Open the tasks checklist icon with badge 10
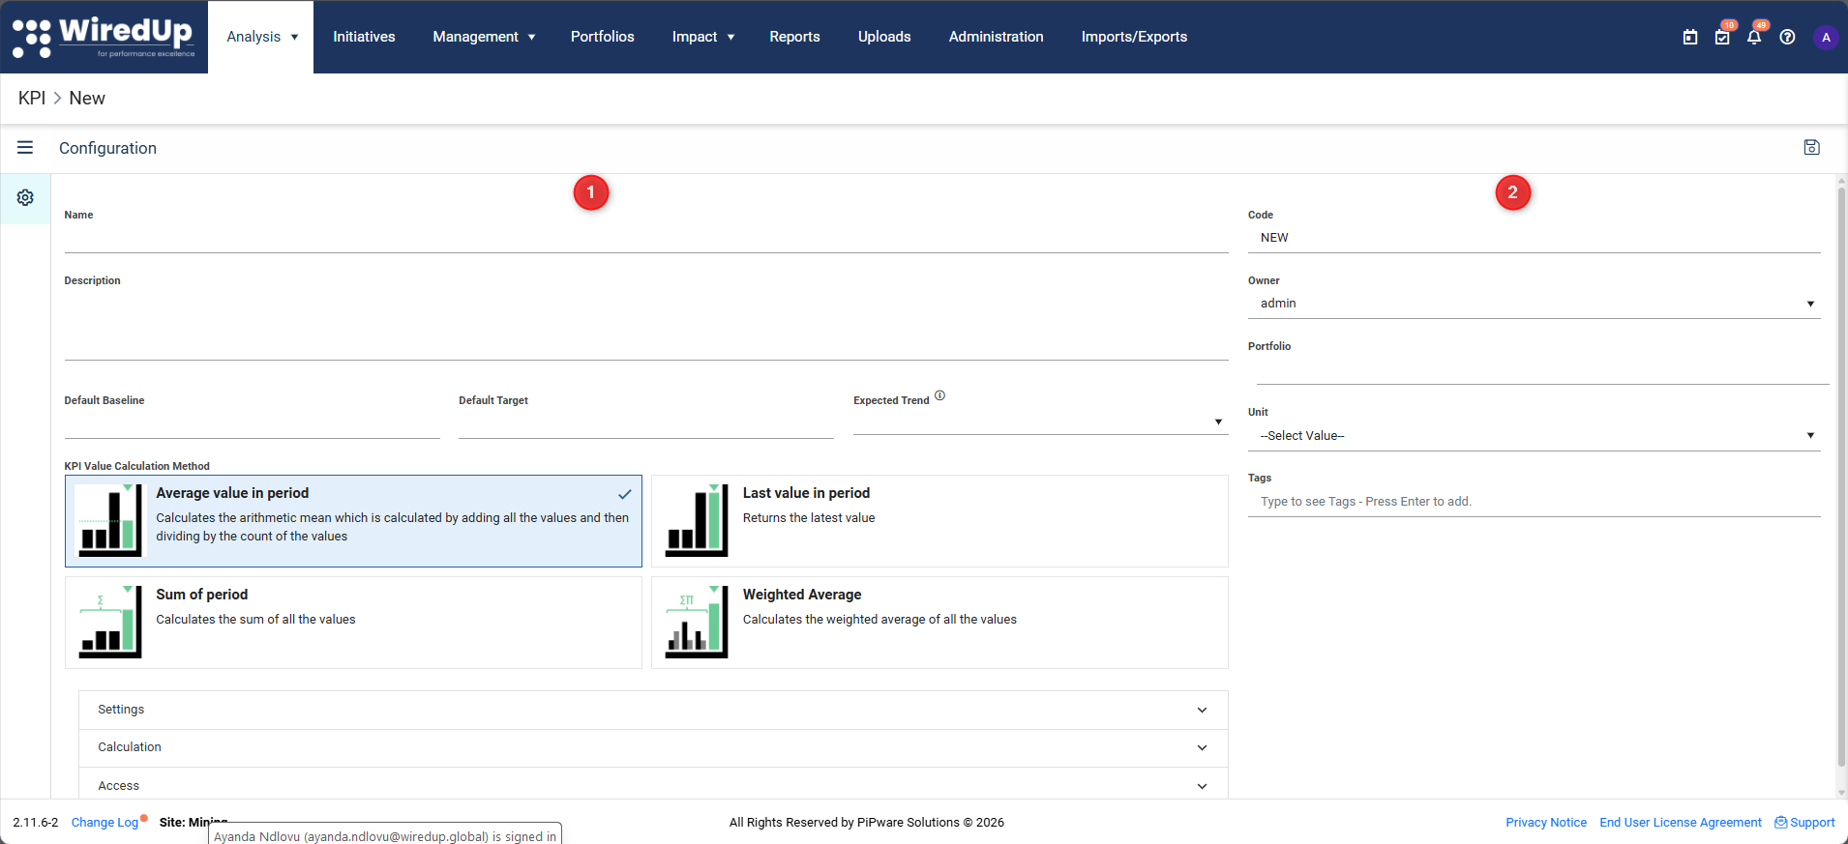The width and height of the screenshot is (1848, 844). click(1722, 37)
